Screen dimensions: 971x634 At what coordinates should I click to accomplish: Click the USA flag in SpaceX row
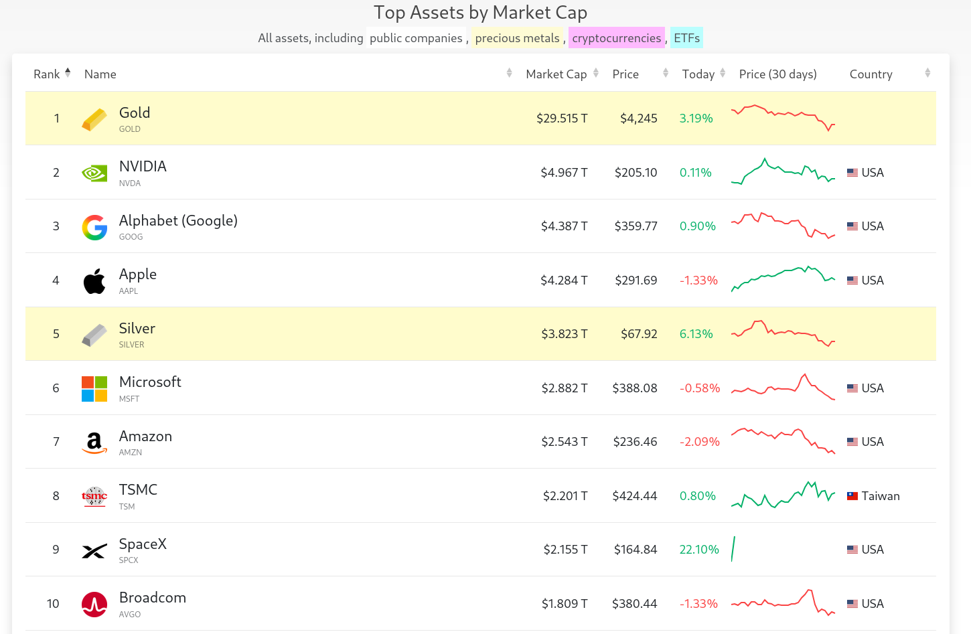[852, 550]
